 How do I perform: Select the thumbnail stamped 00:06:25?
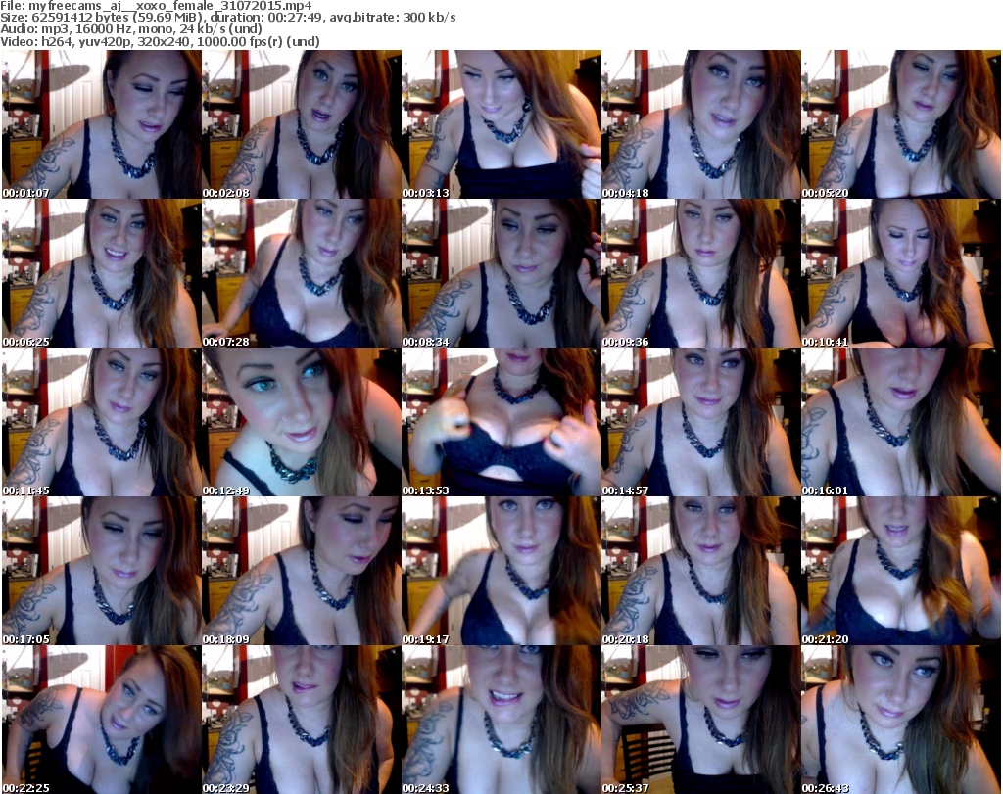coord(102,273)
